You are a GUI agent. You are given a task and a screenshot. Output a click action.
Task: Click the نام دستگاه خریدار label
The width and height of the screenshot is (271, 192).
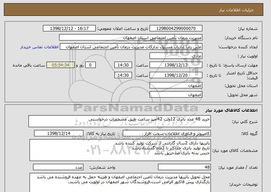(x=241, y=38)
